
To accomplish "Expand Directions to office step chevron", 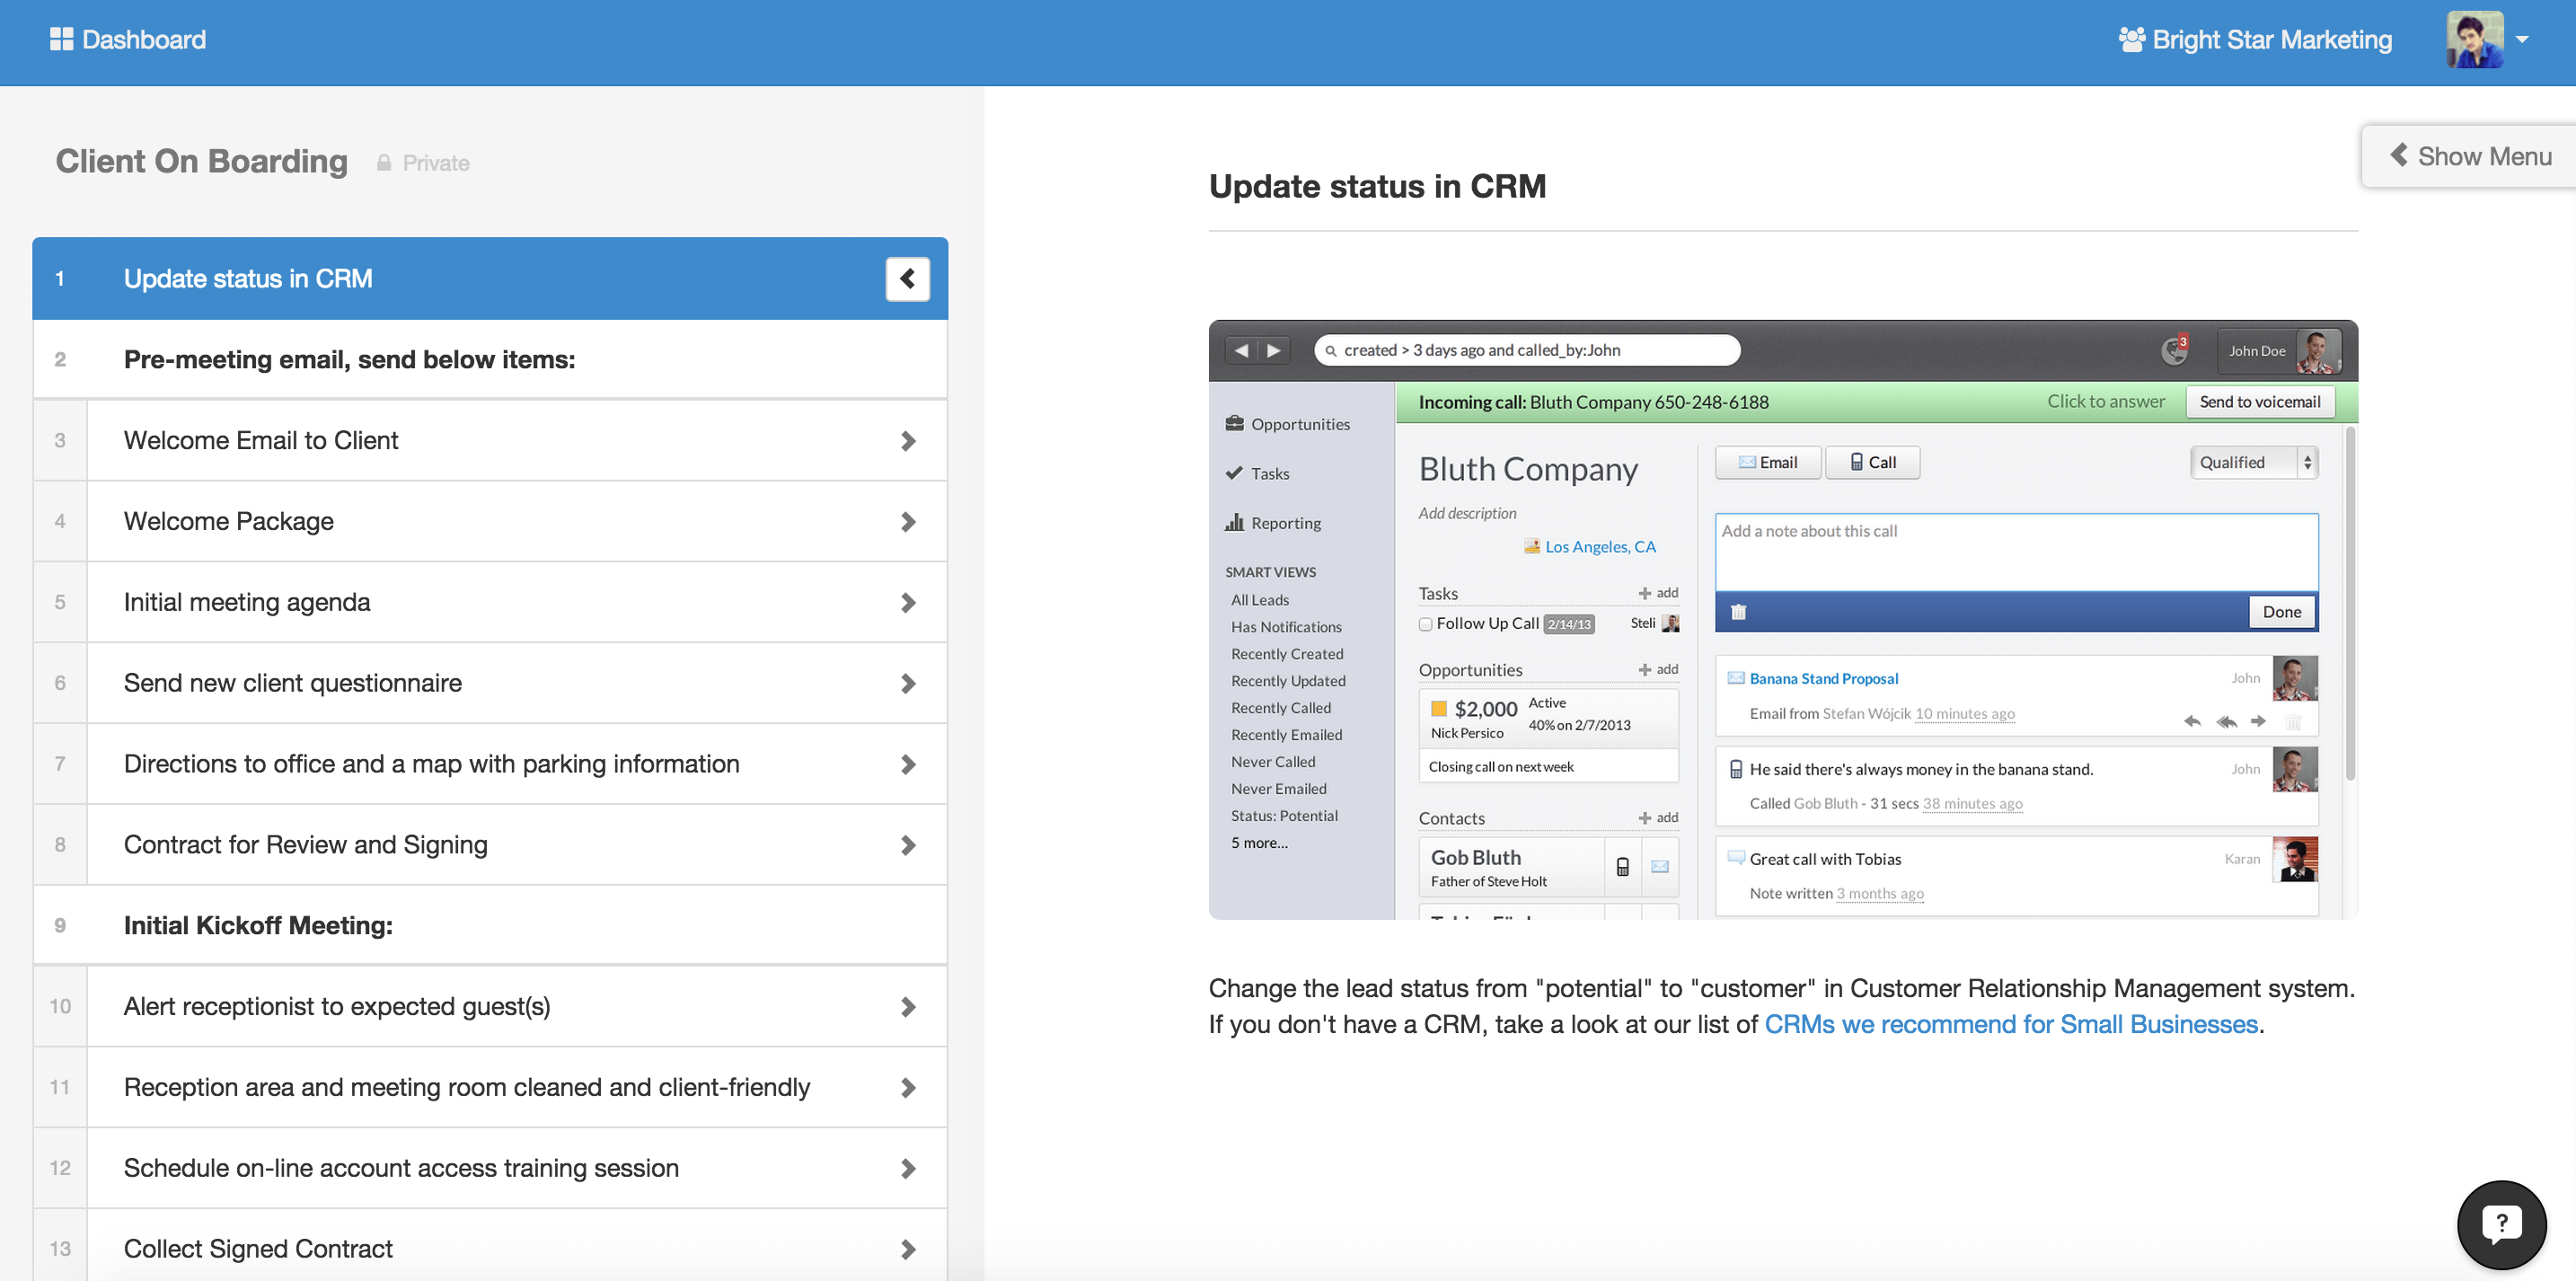I will coord(907,764).
